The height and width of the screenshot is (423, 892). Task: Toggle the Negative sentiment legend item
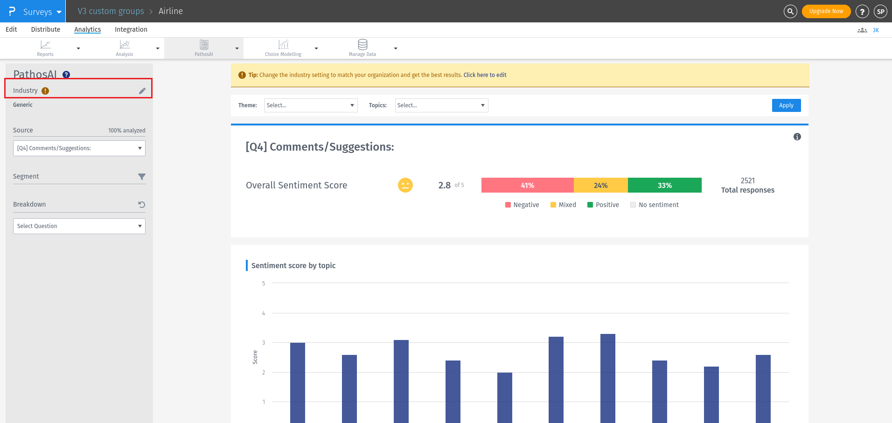point(522,204)
